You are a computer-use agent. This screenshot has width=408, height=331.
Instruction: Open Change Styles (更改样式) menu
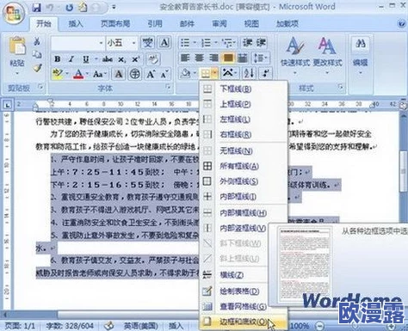coord(327,56)
